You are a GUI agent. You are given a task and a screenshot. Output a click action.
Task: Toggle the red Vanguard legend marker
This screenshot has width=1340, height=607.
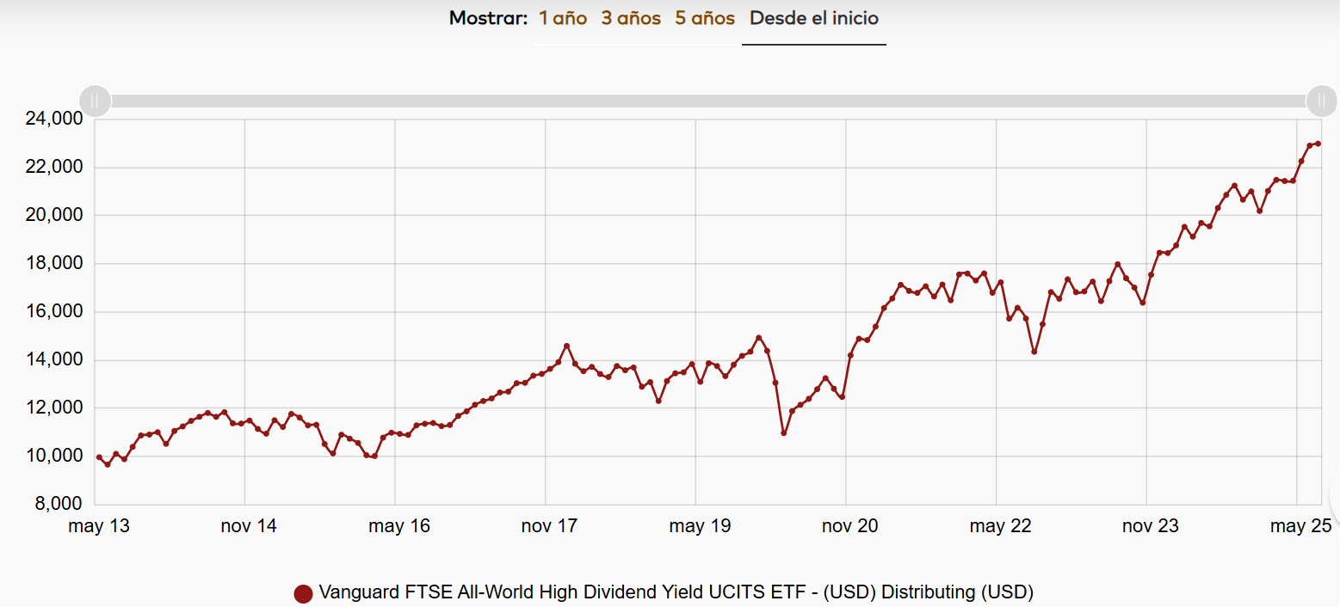pyautogui.click(x=303, y=593)
